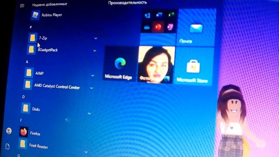Select the Roblox Player label
Screen dimensions: 279x157
pyautogui.click(x=52, y=15)
